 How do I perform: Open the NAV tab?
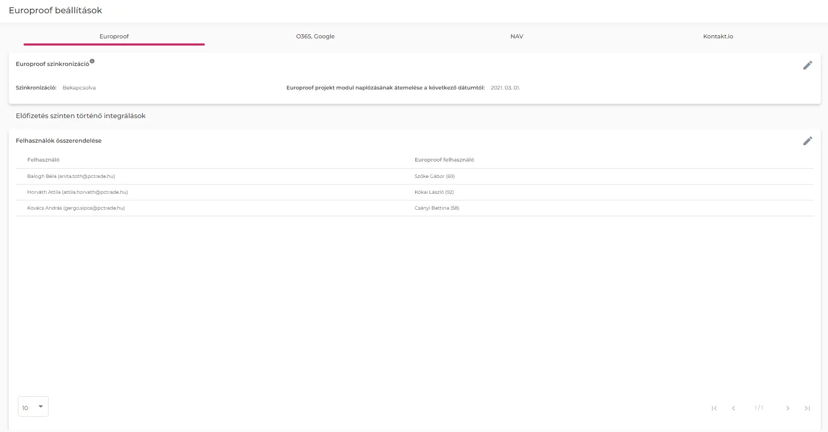(517, 36)
